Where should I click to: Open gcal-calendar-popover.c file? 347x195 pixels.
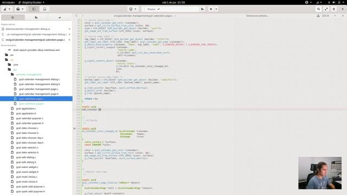click(30, 118)
